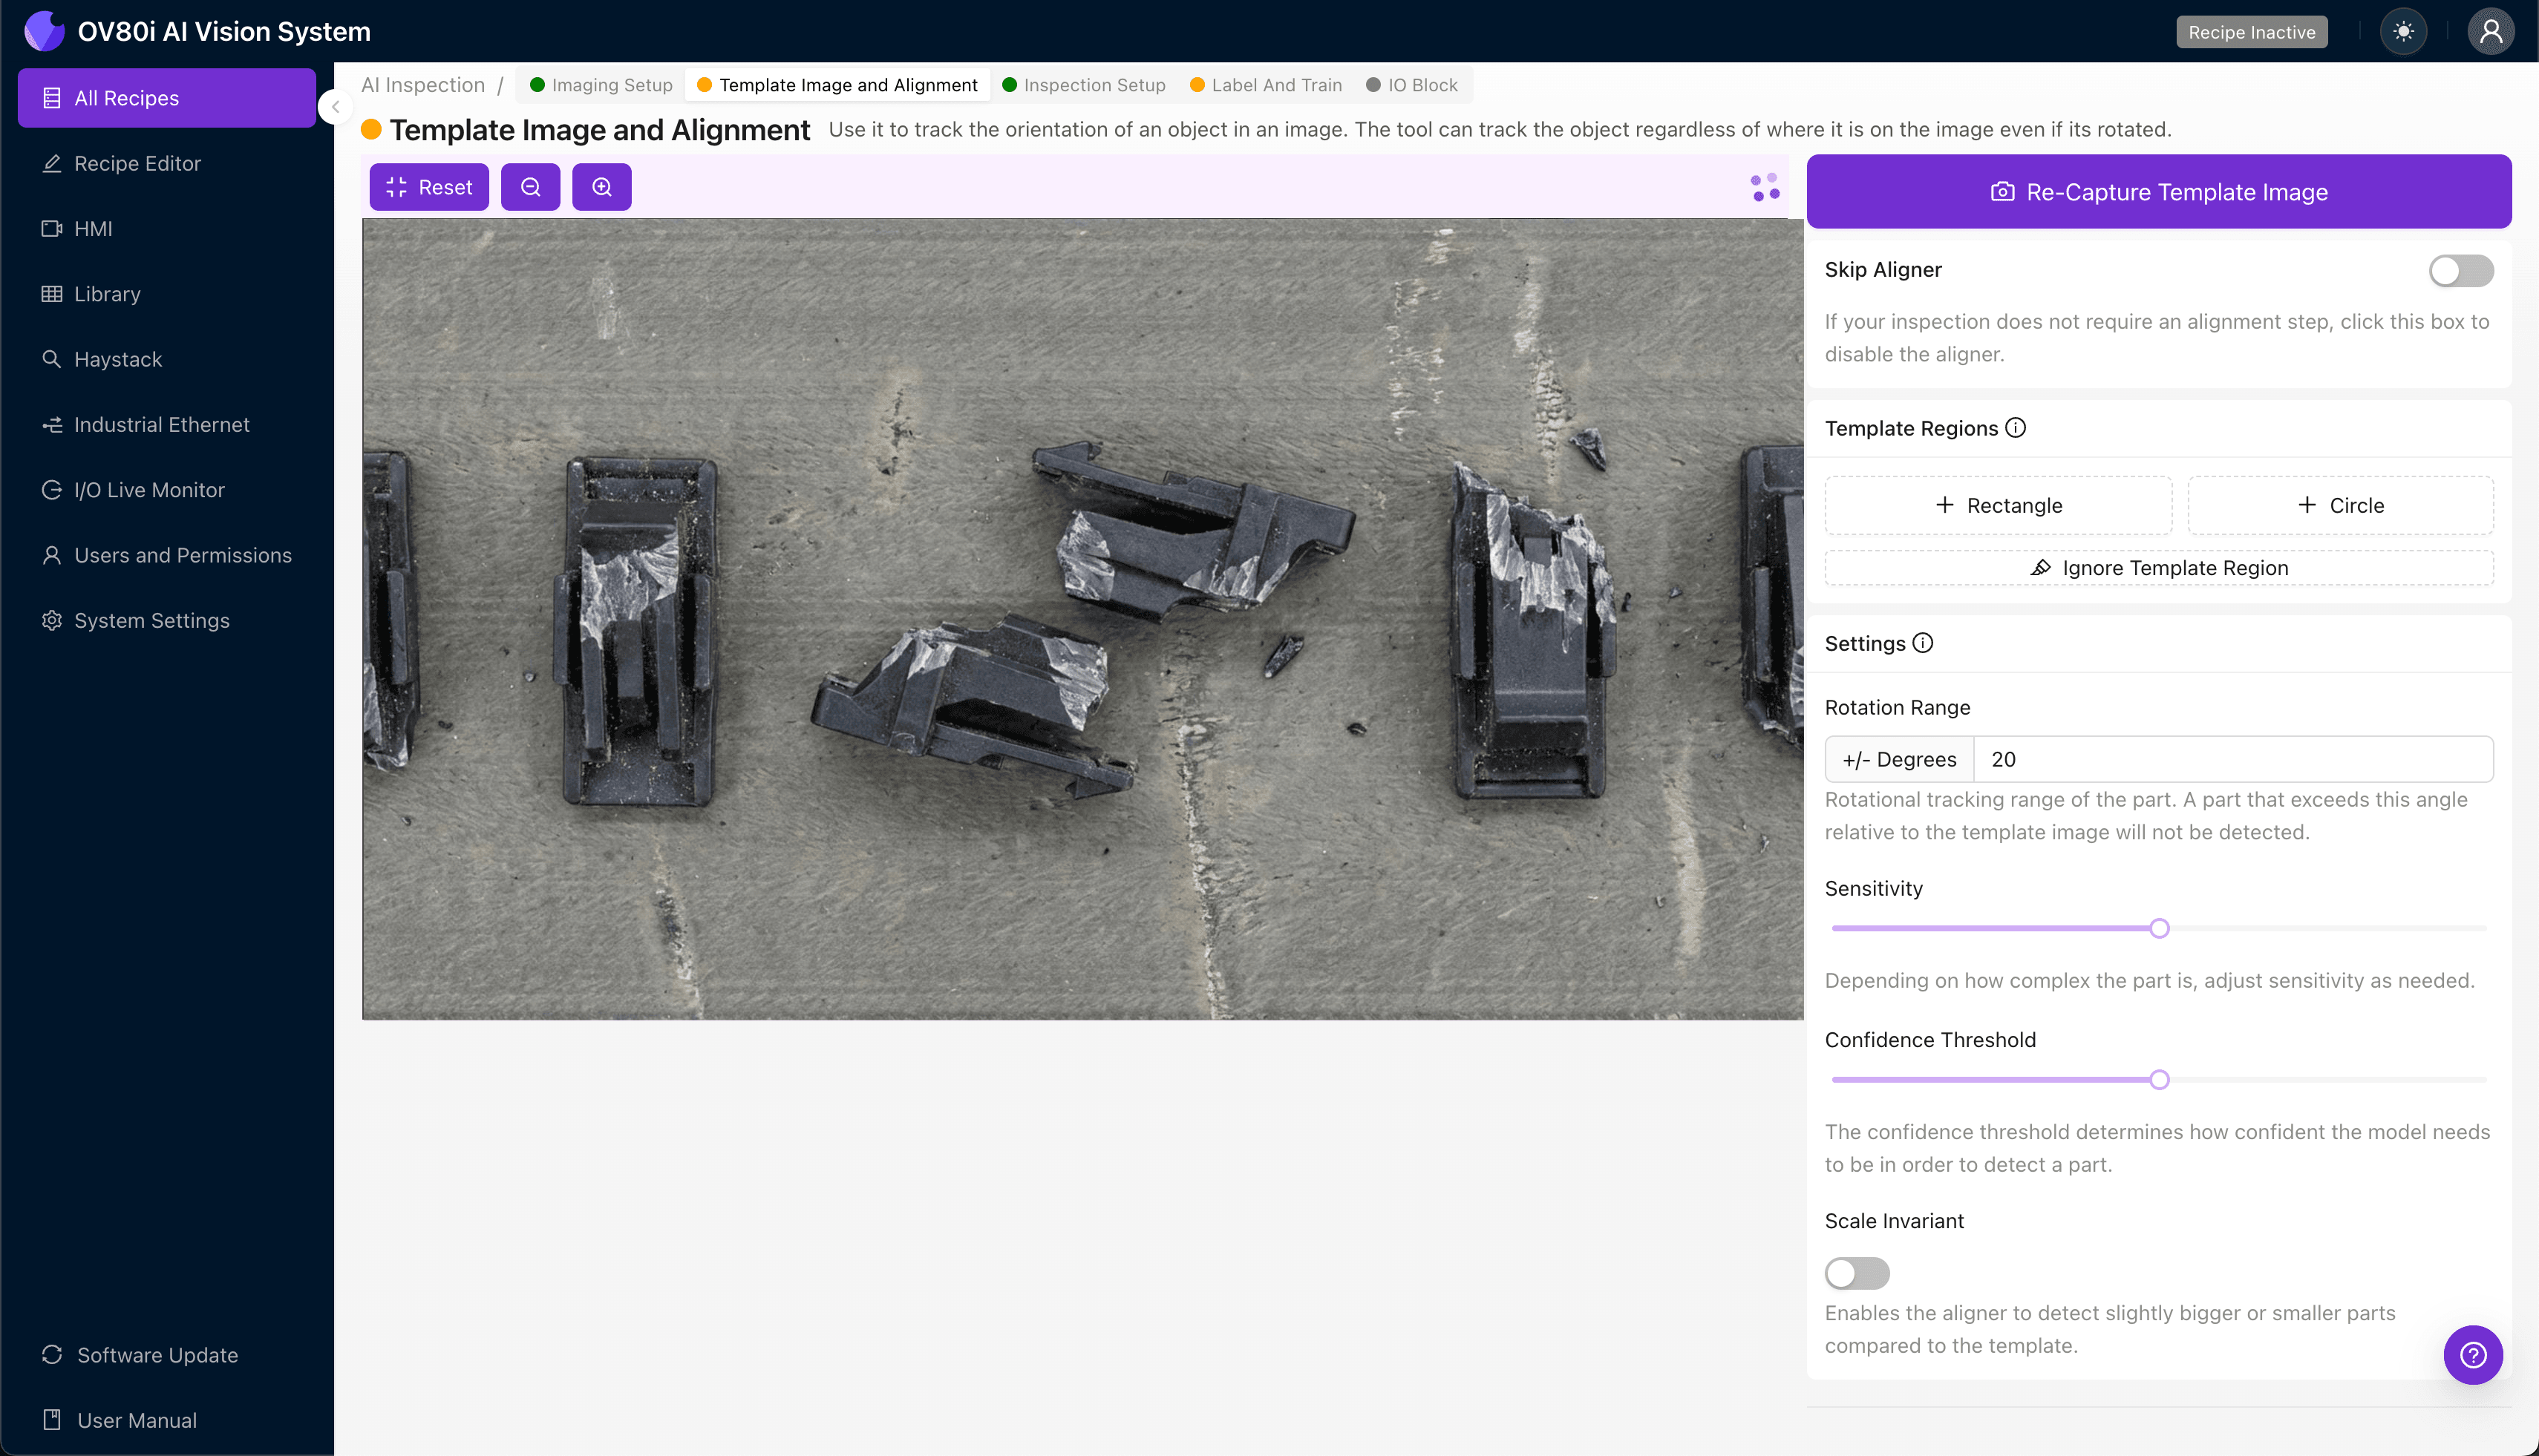2539x1456 pixels.
Task: Click the Settings info icon
Action: [1923, 643]
